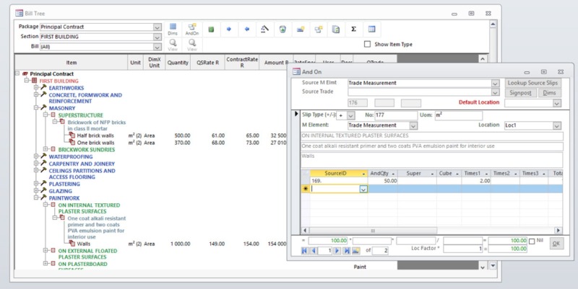Open the Dims grid tool in toolbar
The height and width of the screenshot is (289, 578).
[173, 29]
